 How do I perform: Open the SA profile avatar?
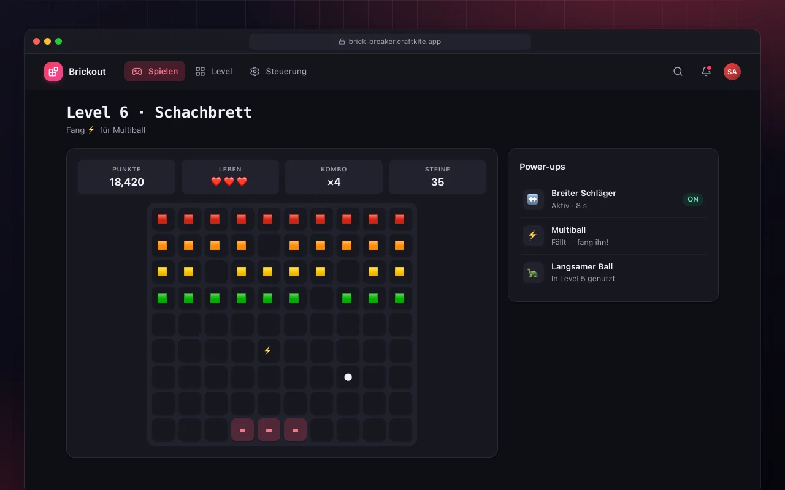click(x=732, y=72)
